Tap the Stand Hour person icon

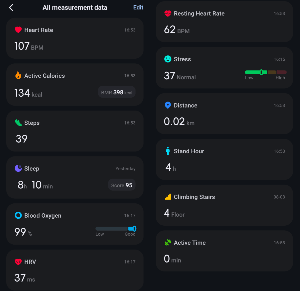pos(168,151)
